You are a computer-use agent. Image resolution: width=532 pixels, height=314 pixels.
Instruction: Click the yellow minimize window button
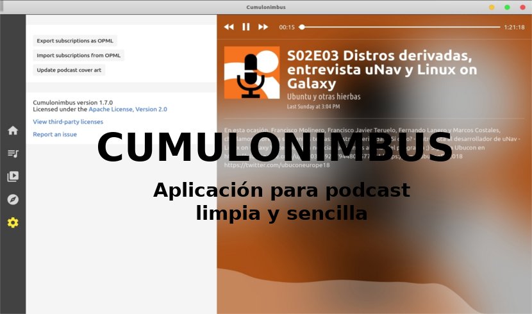491,7
